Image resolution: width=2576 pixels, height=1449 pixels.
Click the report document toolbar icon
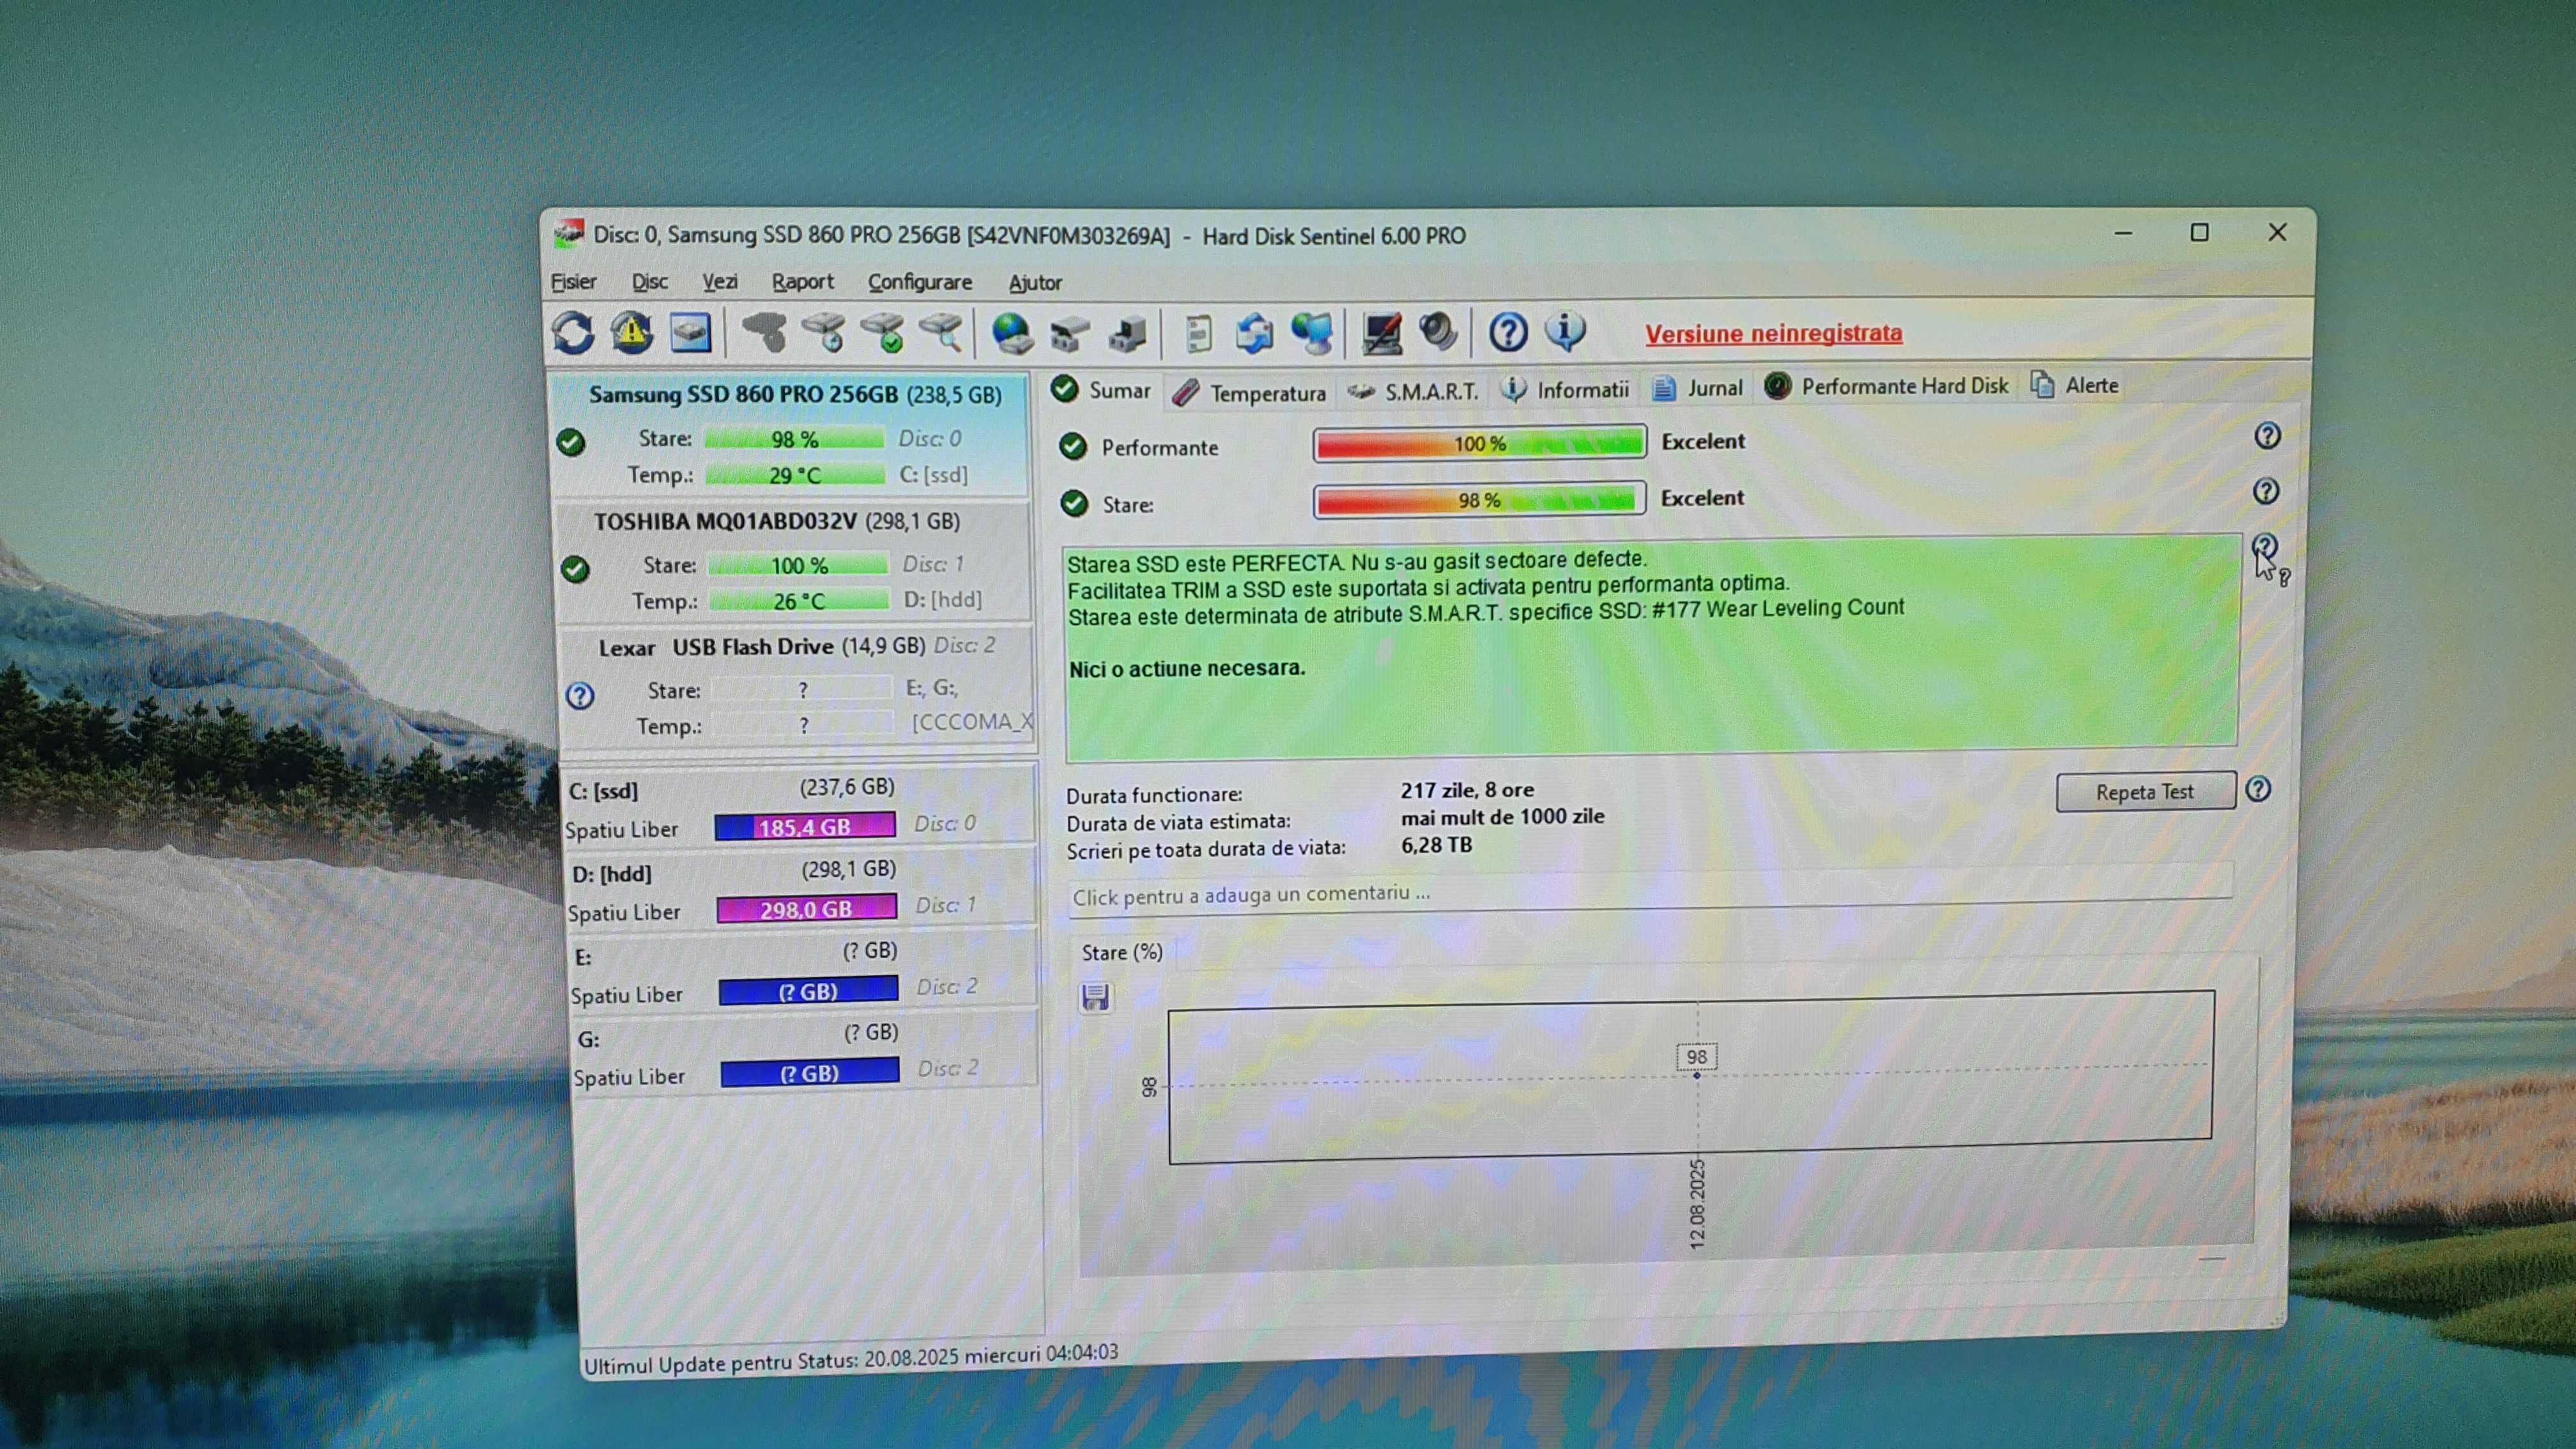coord(1198,334)
